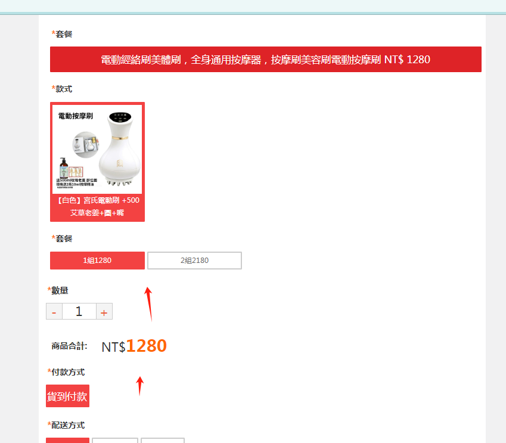Select the rightmost delivery method option
Screen dimensions: 506x443
tap(163, 441)
